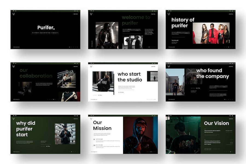The image size is (246, 164).
Task: Open the models group photo on history slide
Action: pyautogui.click(x=211, y=33)
